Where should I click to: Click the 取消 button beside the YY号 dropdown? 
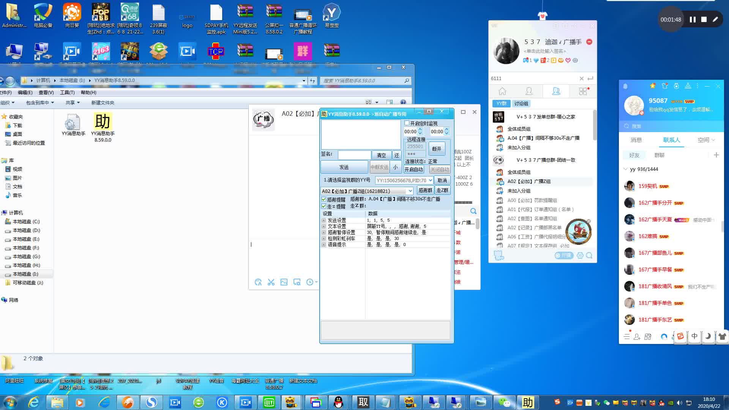[442, 180]
